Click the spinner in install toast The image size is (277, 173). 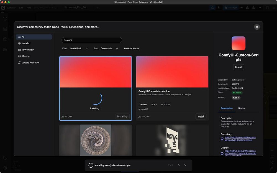click(91, 165)
